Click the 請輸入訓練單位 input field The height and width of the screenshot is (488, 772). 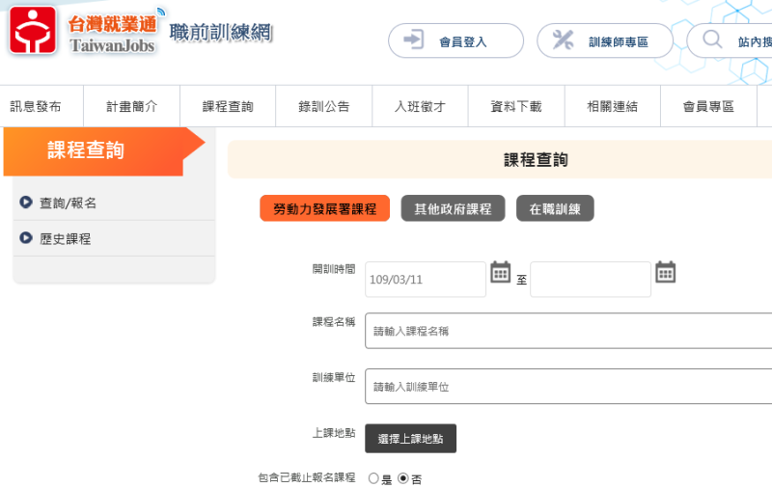pos(568,386)
